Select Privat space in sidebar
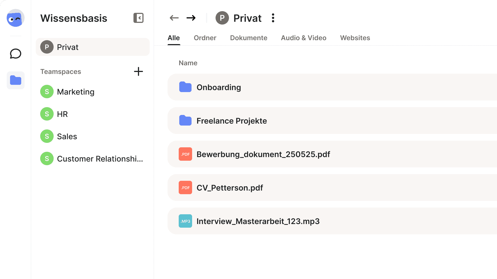 coord(93,47)
